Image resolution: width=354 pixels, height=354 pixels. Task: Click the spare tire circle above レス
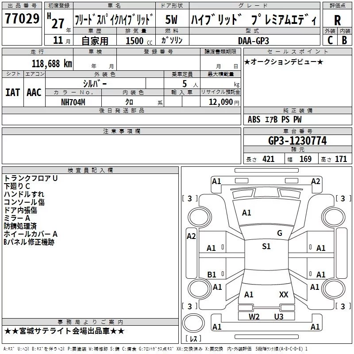pyautogui.click(x=193, y=323)
